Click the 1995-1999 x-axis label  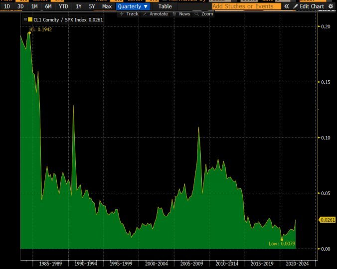pyautogui.click(x=121, y=264)
